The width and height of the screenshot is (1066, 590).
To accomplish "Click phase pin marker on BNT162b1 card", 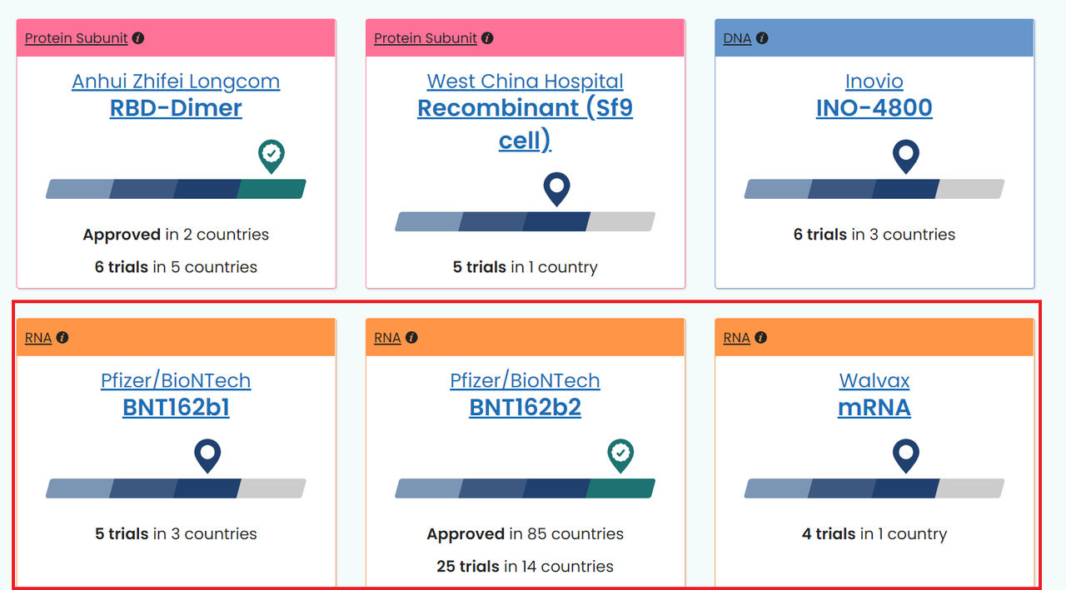I will [207, 455].
